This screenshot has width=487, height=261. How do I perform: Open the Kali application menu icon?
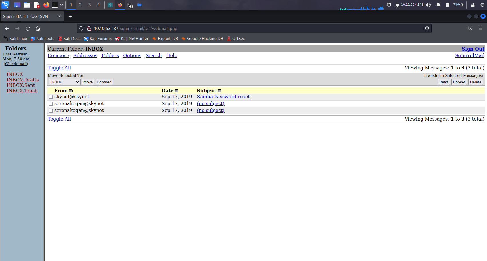pyautogui.click(x=5, y=5)
